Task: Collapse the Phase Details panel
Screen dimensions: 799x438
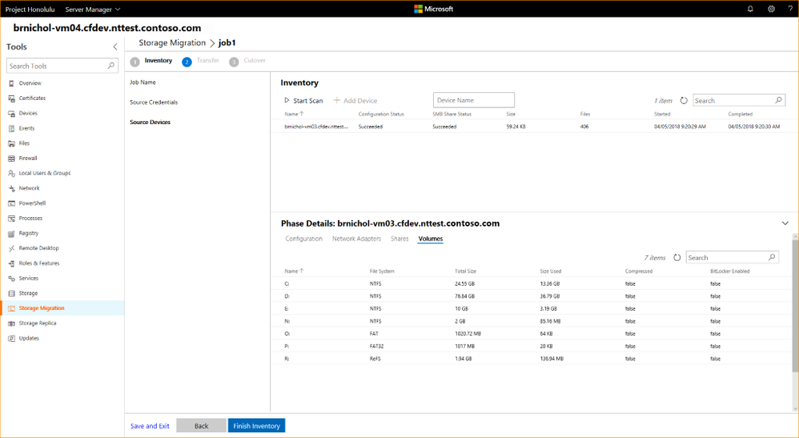Action: [785, 223]
